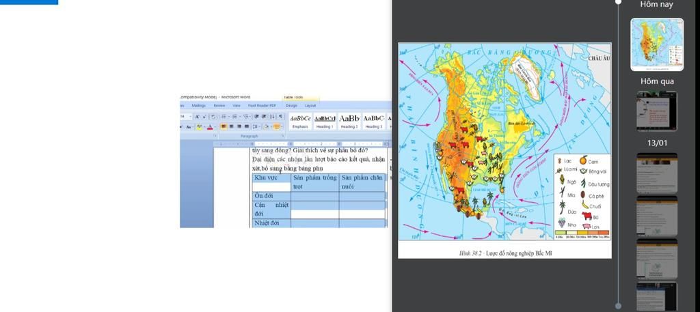Select the third thumbnail under 13/01

[x=657, y=259]
